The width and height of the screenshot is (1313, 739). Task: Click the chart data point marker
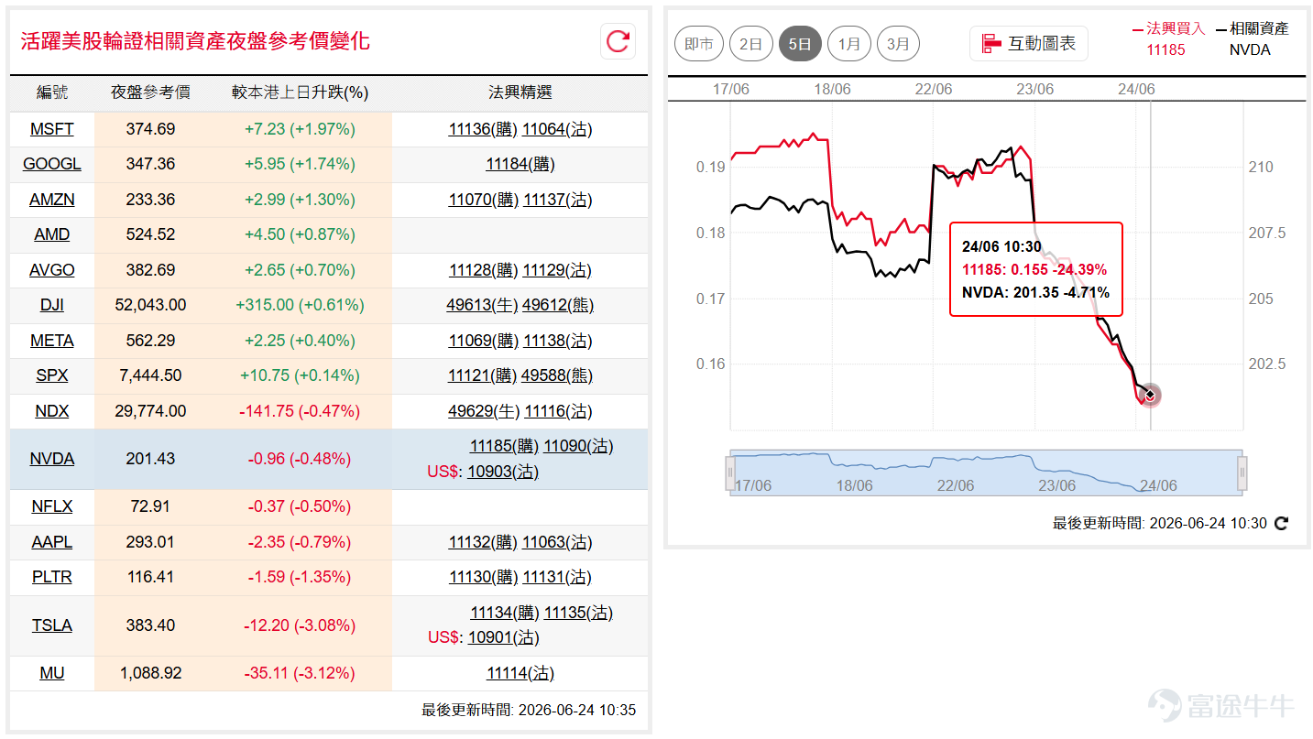pos(1150,395)
